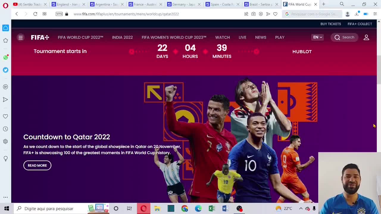This screenshot has height=214, width=381.
Task: Close the FIFA World Cup tab
Action: (x=316, y=4)
